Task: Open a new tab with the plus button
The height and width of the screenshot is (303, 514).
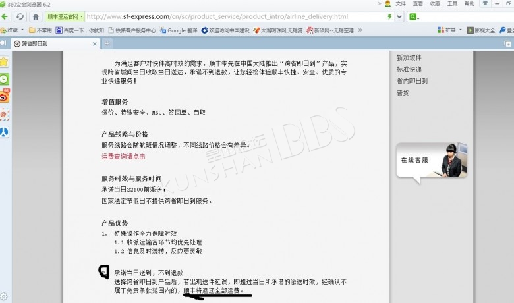Action: [107, 43]
